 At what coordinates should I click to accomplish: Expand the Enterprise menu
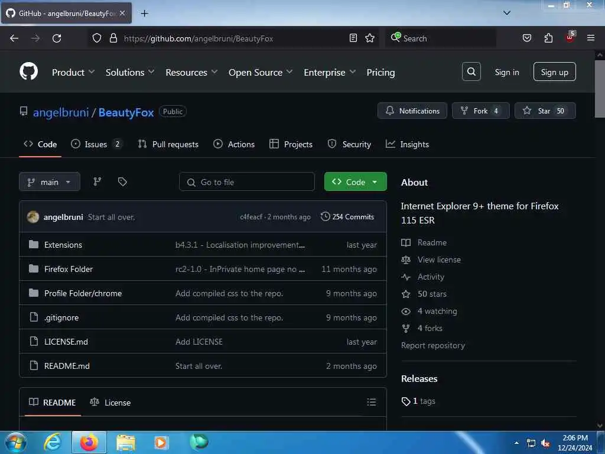pos(330,72)
